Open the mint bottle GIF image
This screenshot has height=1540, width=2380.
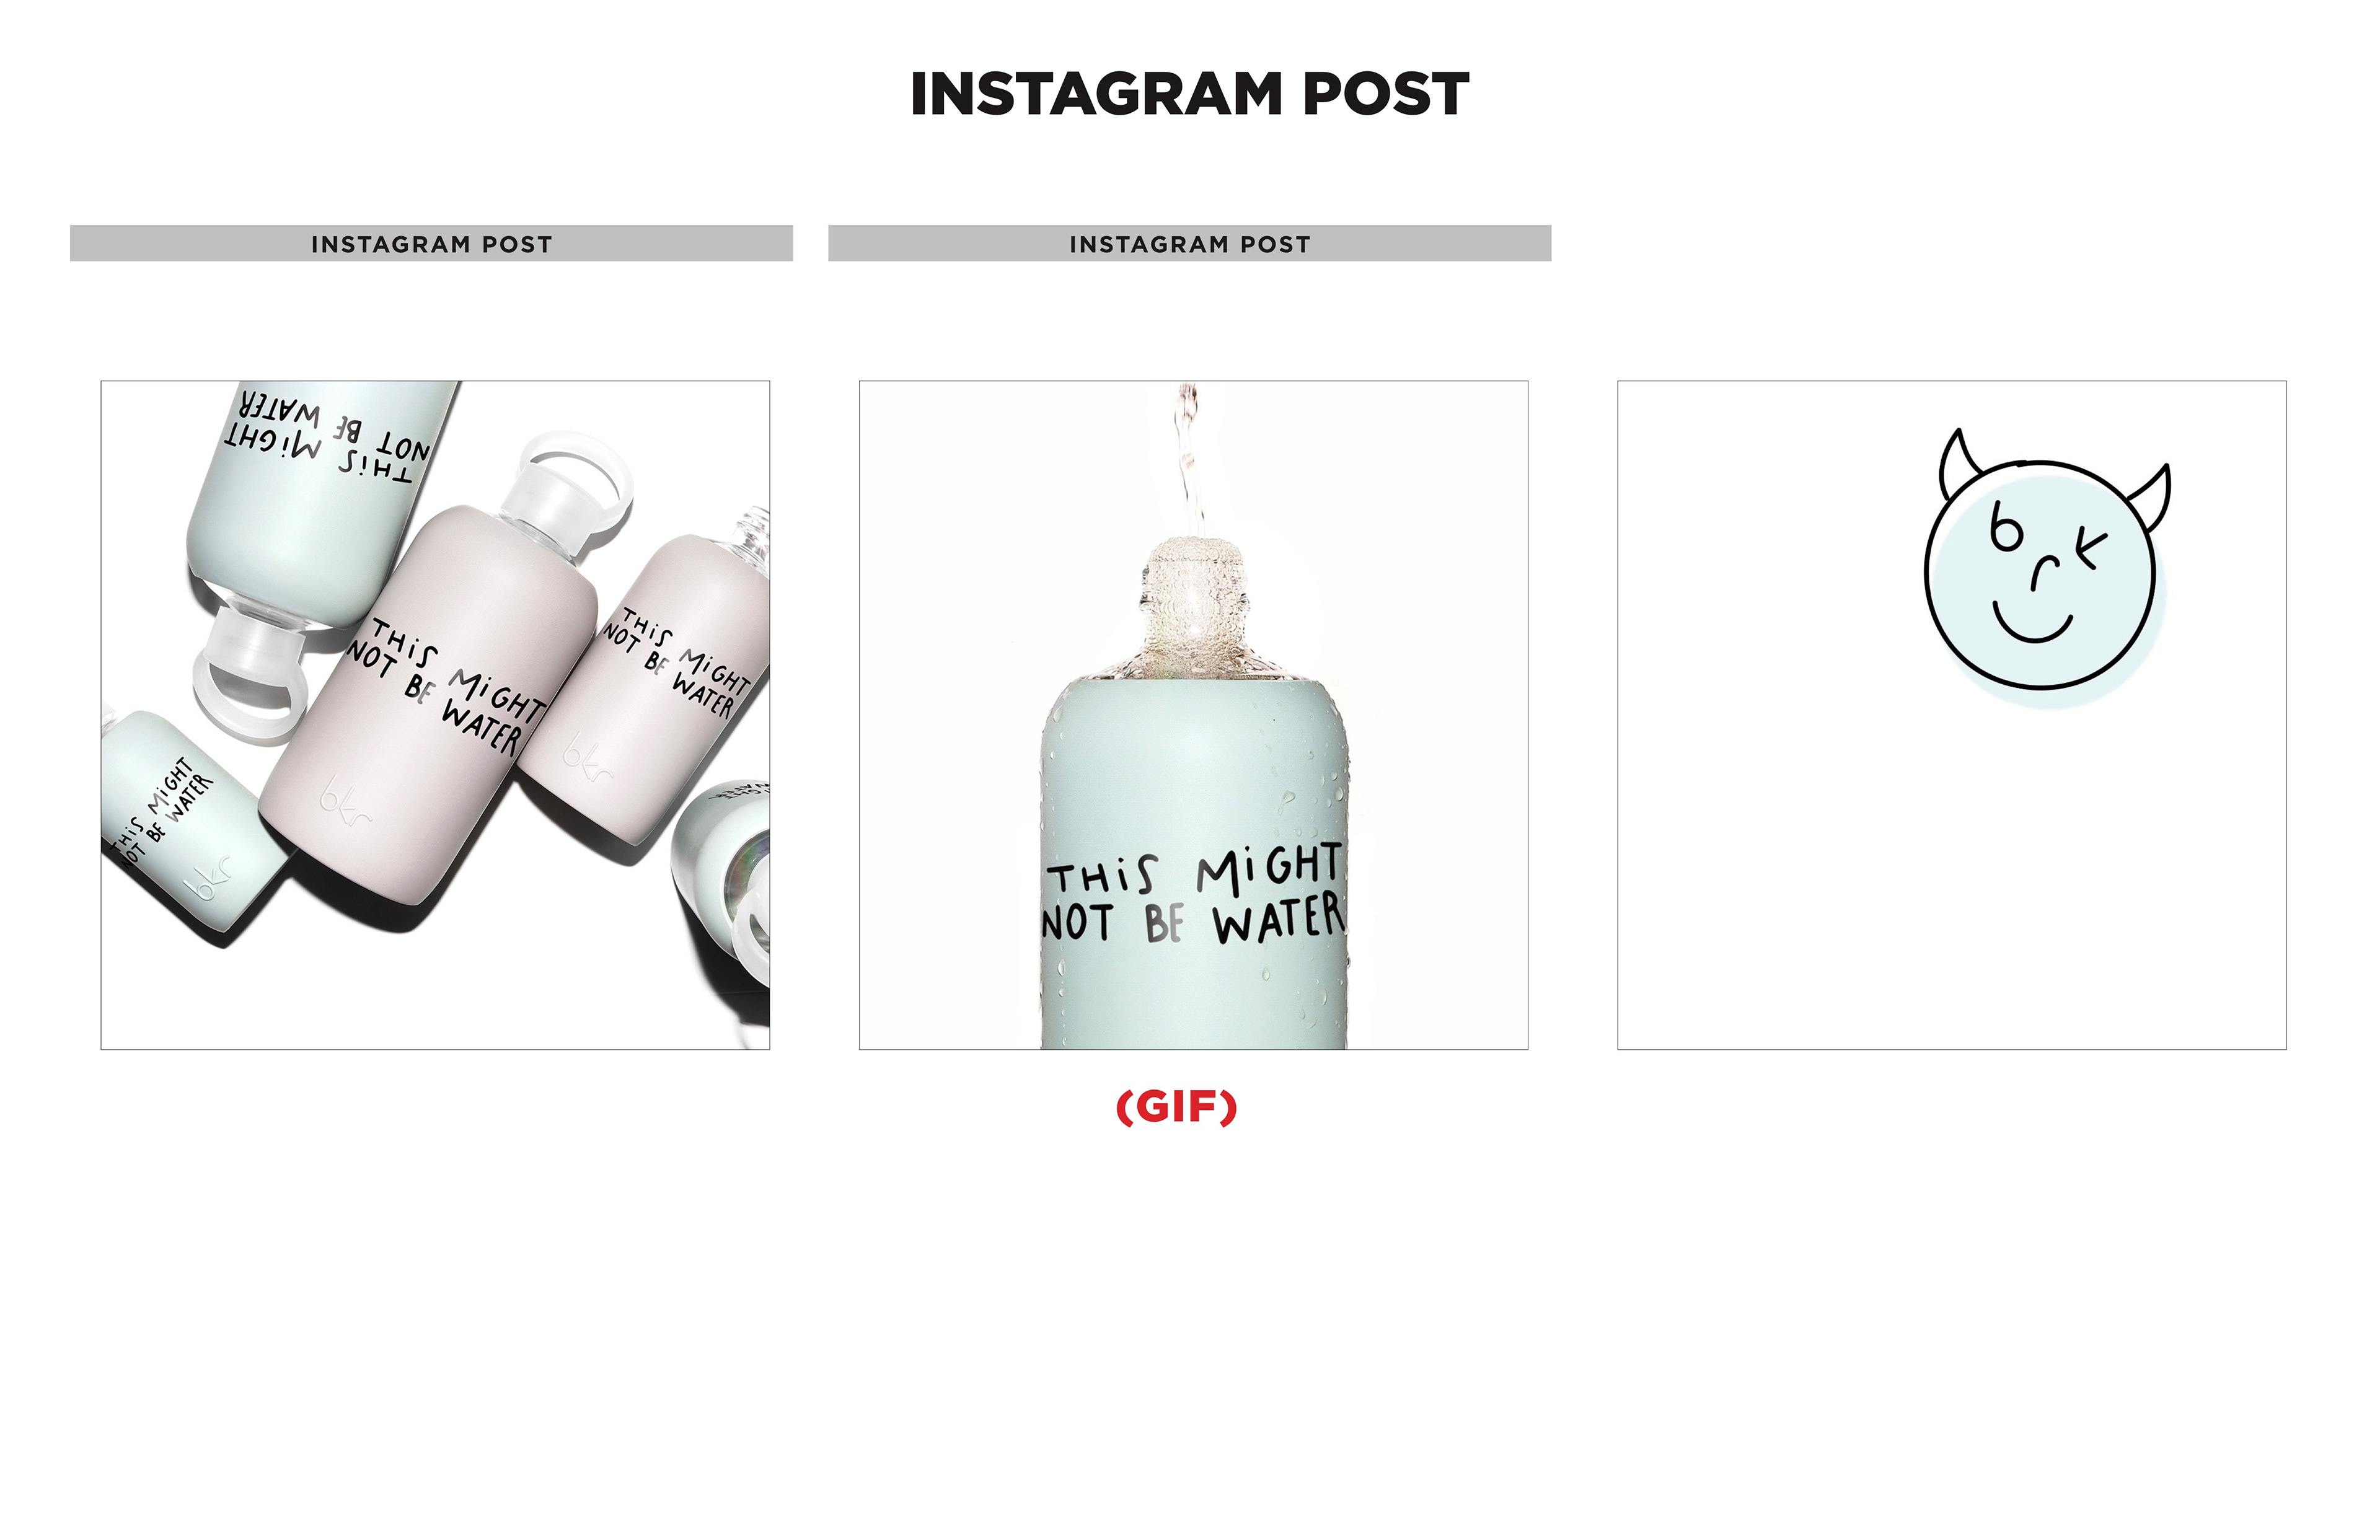click(1193, 715)
